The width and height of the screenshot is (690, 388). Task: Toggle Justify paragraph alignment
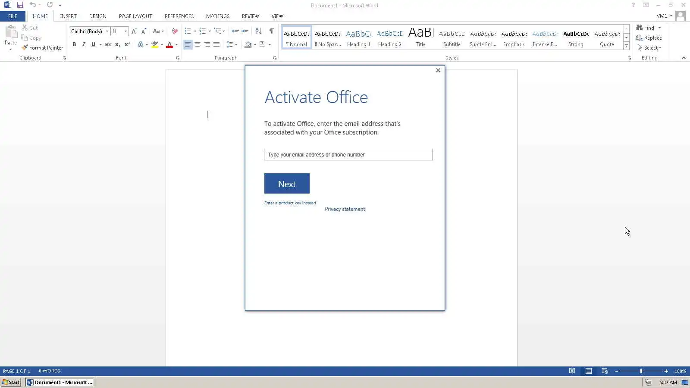(216, 44)
